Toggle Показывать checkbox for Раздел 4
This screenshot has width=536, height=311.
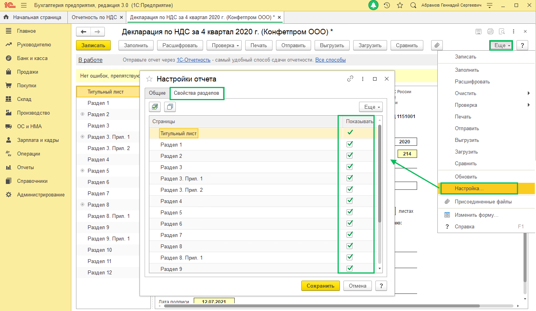click(x=350, y=201)
